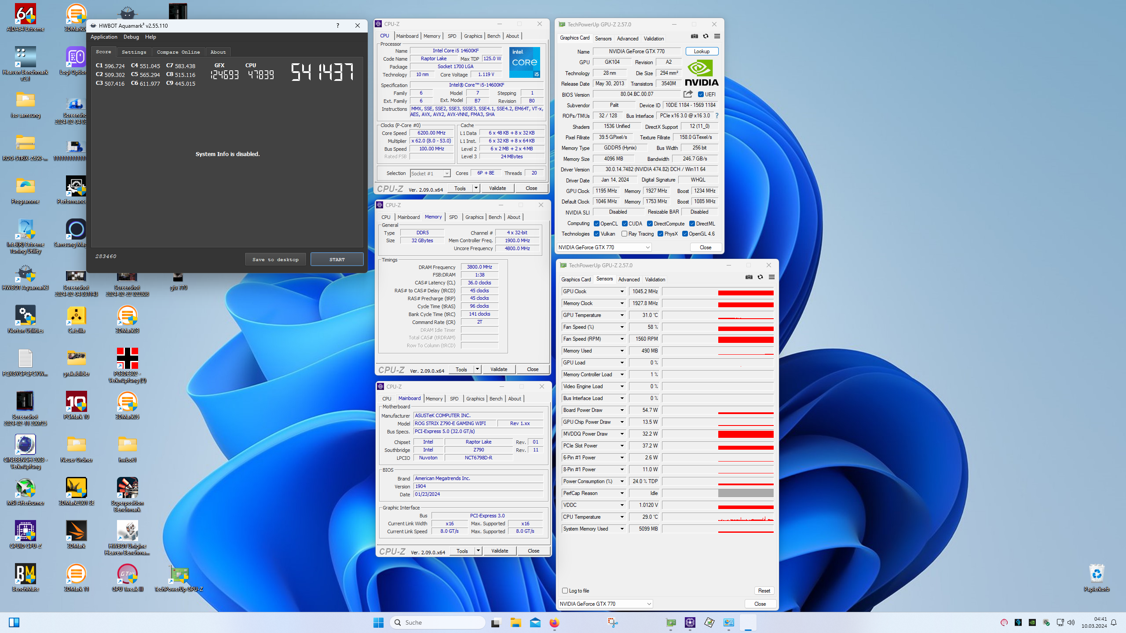
Task: Toggle UEFI checkbox in GPU-Z
Action: (701, 95)
